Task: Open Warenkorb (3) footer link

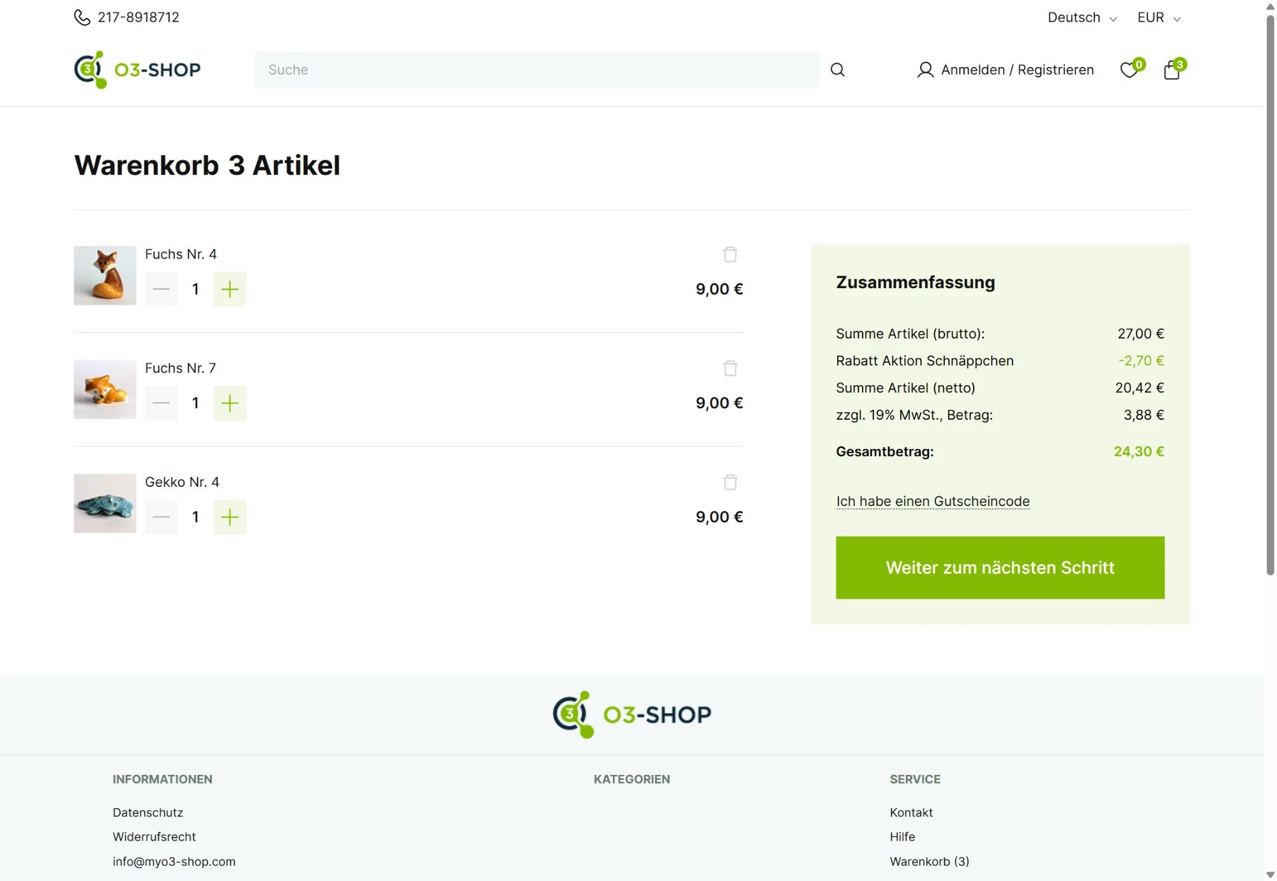Action: 930,861
